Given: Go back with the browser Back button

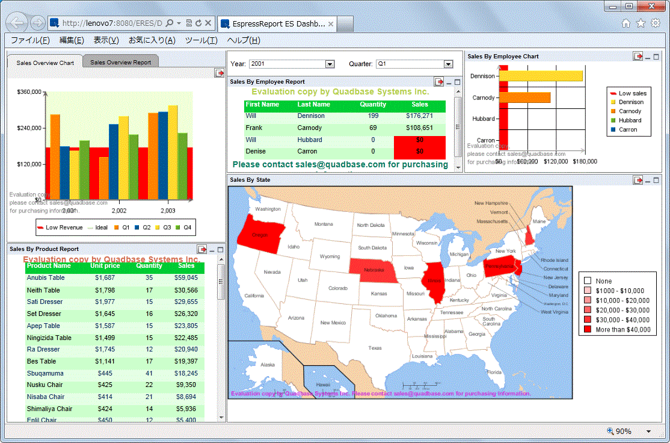Looking at the screenshot, I should (17, 22).
